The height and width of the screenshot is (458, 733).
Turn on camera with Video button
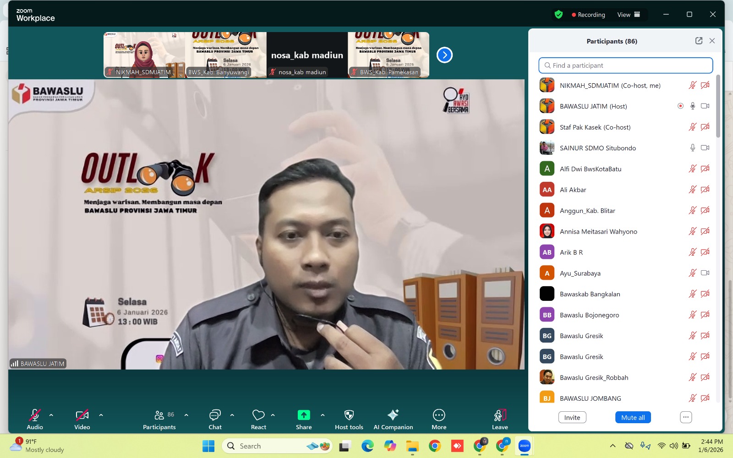[82, 415]
